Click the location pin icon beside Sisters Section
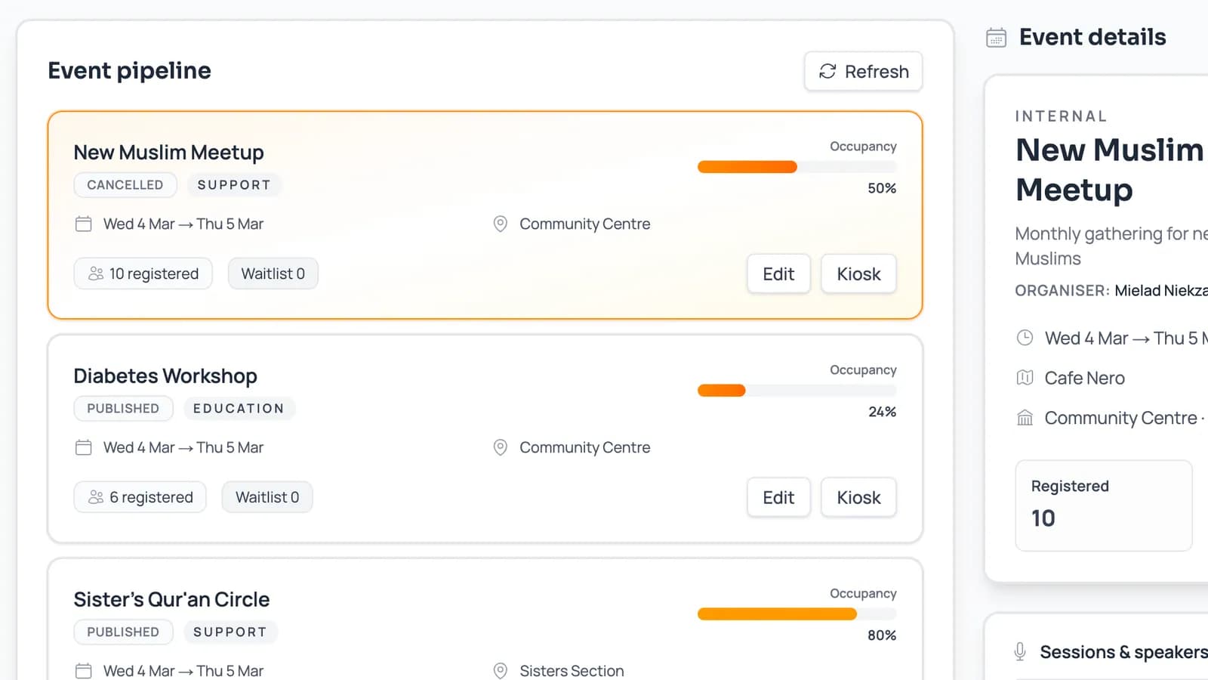This screenshot has height=680, width=1208. (500, 670)
